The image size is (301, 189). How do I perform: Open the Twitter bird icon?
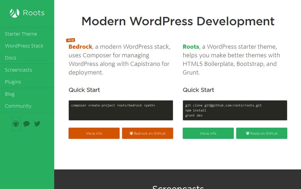tap(37, 124)
